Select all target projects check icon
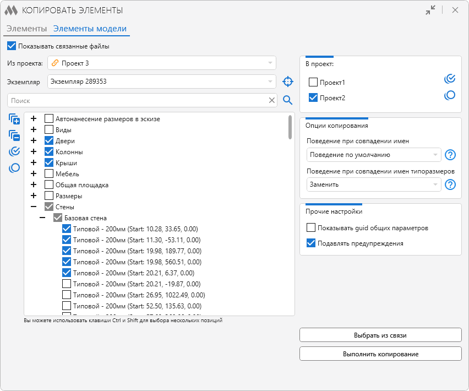The height and width of the screenshot is (391, 469). [x=450, y=79]
